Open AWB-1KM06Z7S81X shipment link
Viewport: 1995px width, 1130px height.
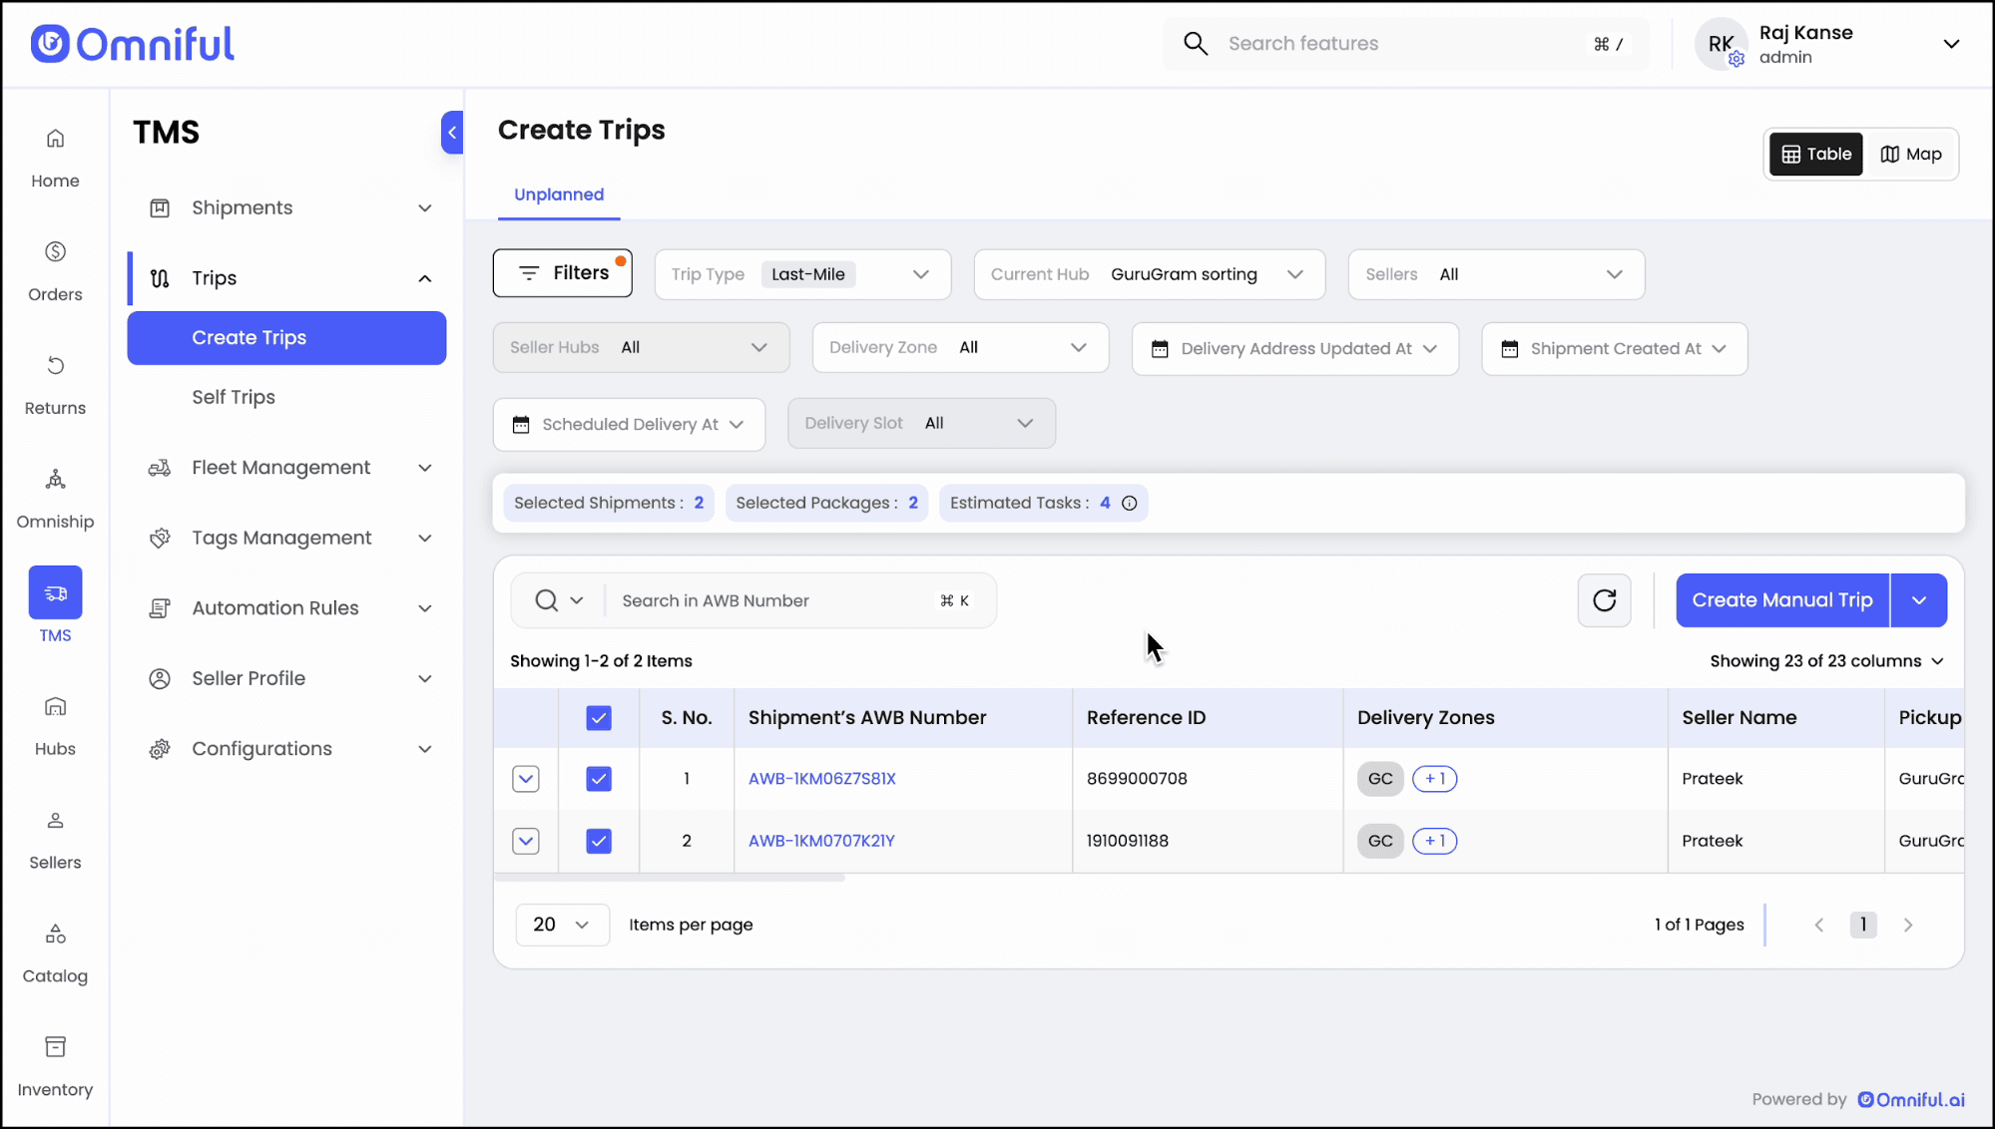(821, 779)
